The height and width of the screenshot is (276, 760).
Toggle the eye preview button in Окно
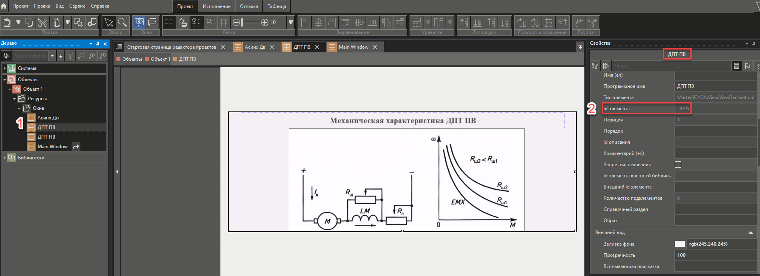point(139,22)
